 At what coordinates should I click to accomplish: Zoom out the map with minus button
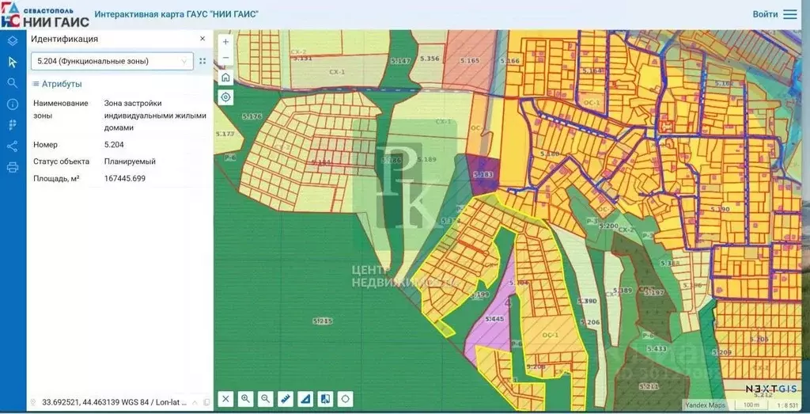coord(225,58)
